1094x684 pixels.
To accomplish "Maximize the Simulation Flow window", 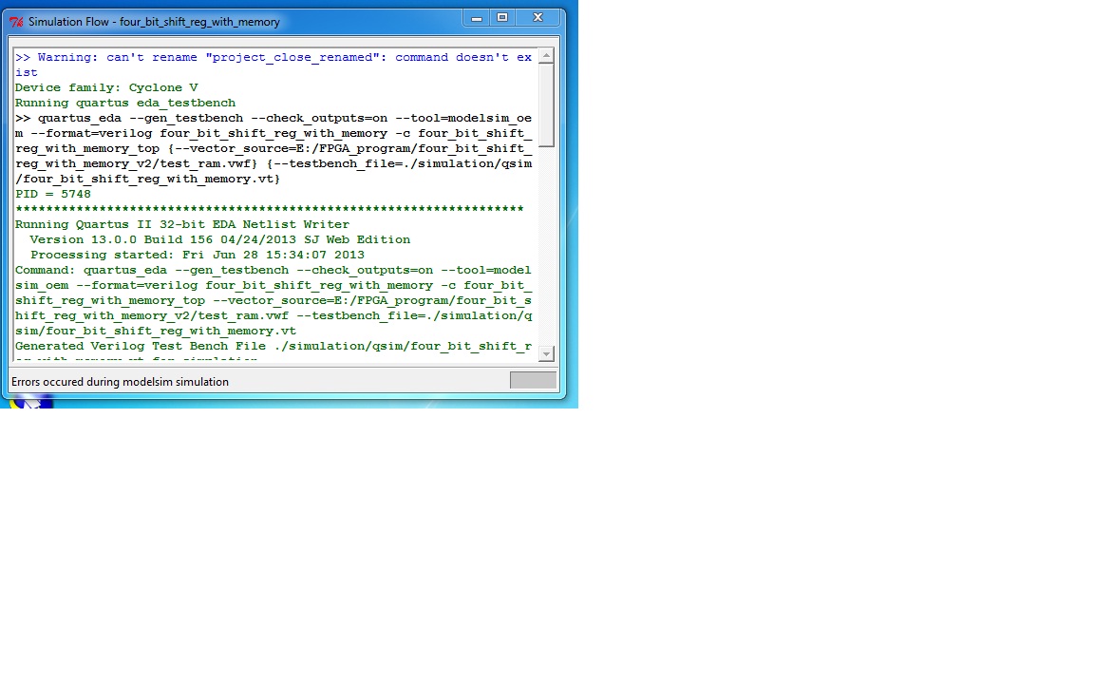I will (x=502, y=18).
